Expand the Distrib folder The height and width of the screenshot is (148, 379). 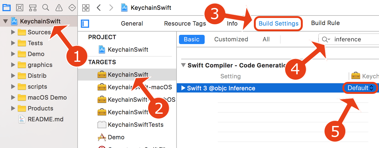(13, 76)
